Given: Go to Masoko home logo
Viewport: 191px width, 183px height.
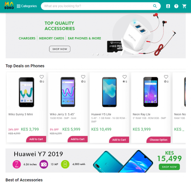Looking at the screenshot, I should click(9, 5).
